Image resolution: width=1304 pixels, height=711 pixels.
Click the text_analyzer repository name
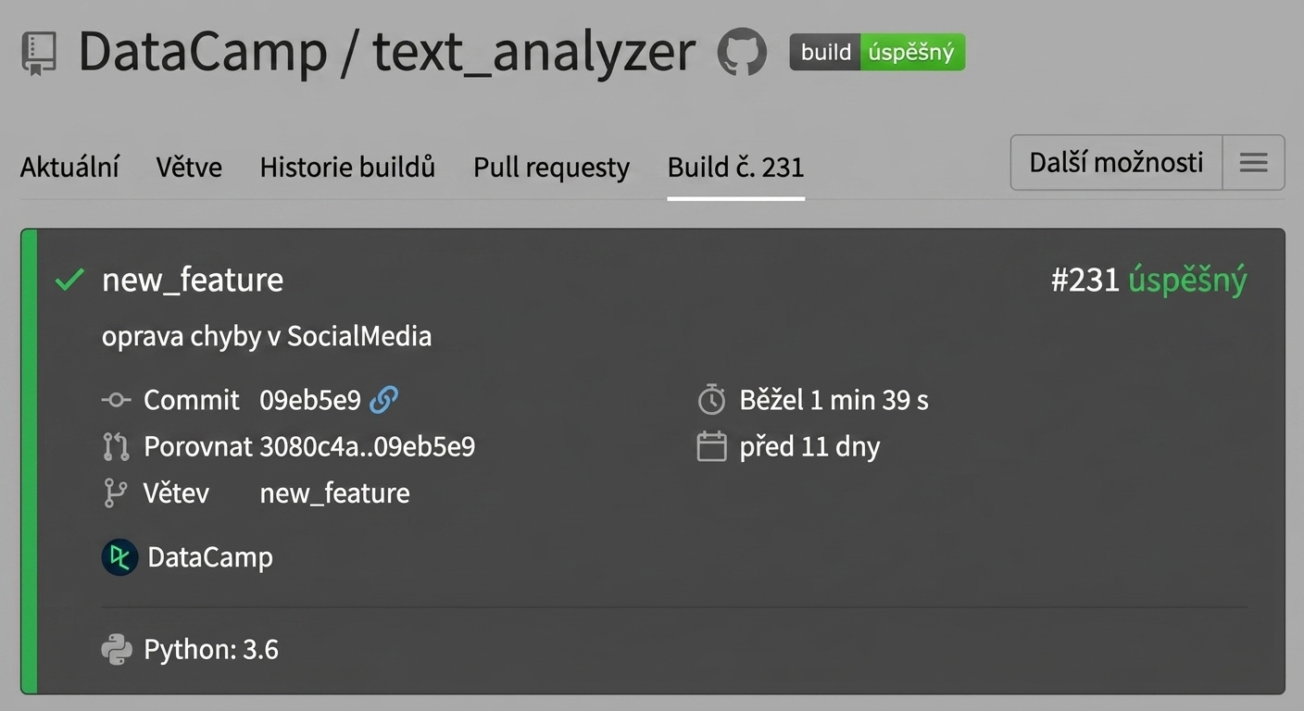point(533,52)
